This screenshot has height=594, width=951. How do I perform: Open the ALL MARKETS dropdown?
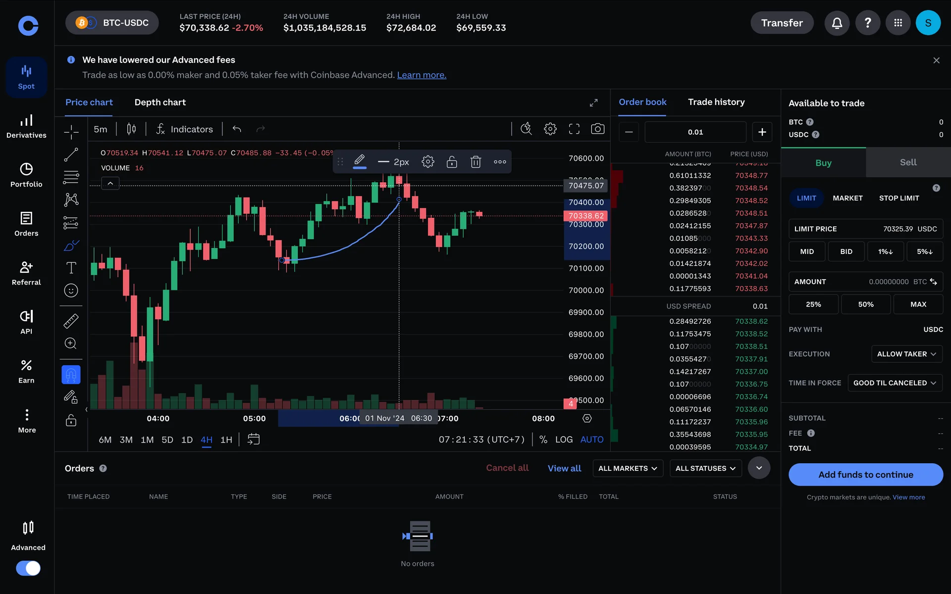click(628, 468)
